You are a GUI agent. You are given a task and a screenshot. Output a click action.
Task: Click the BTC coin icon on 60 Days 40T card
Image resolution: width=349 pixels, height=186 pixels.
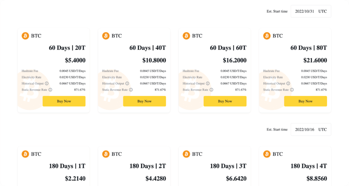(106, 36)
